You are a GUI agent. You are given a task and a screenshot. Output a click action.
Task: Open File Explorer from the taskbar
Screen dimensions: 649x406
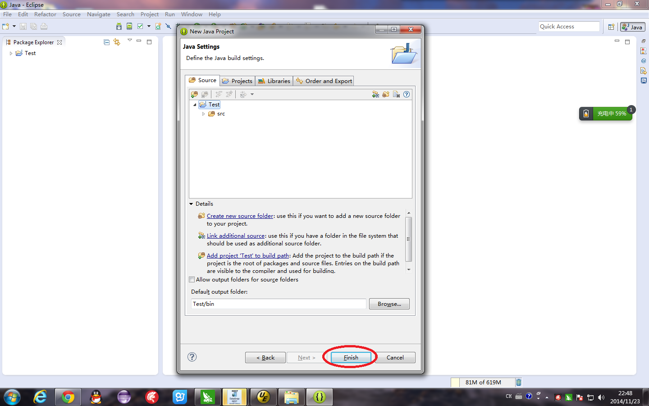pos(291,397)
